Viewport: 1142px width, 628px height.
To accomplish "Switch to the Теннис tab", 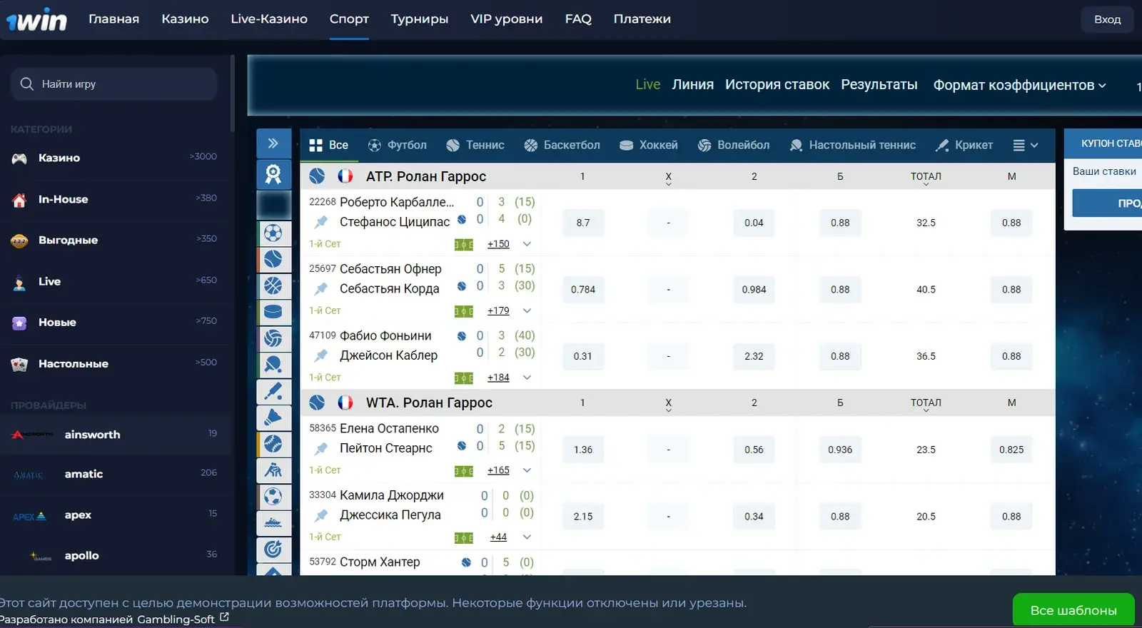I will [x=475, y=145].
